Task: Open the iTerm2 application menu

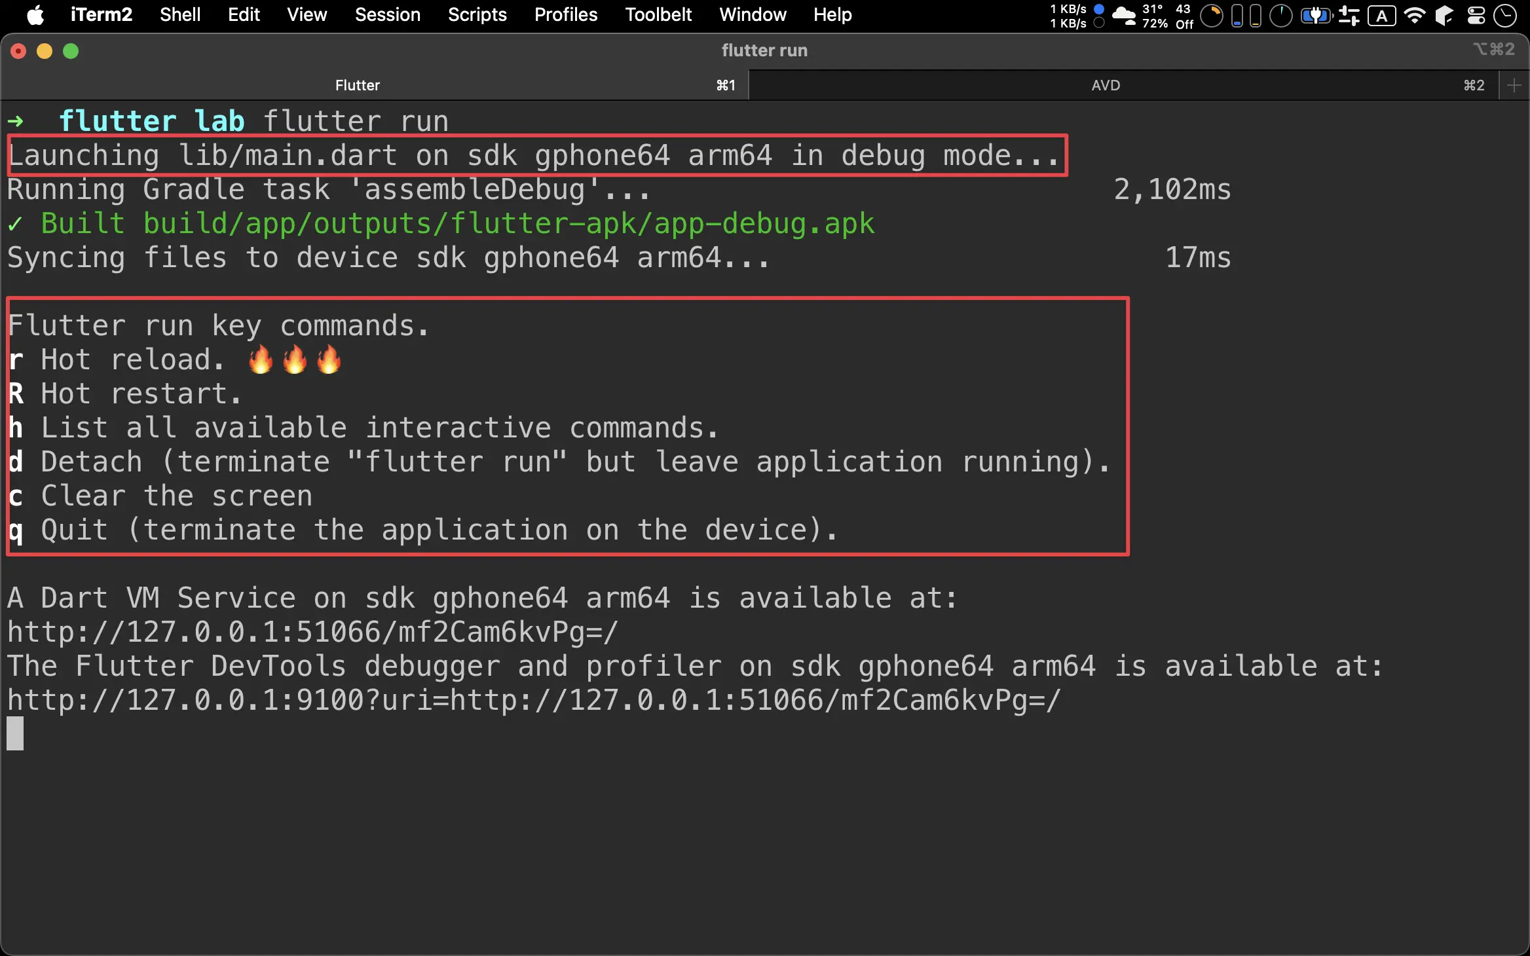Action: tap(101, 14)
